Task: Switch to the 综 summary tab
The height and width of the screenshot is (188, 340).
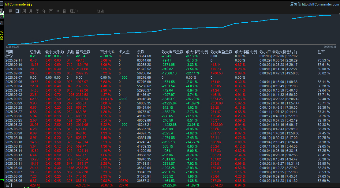Action: click(x=11, y=11)
